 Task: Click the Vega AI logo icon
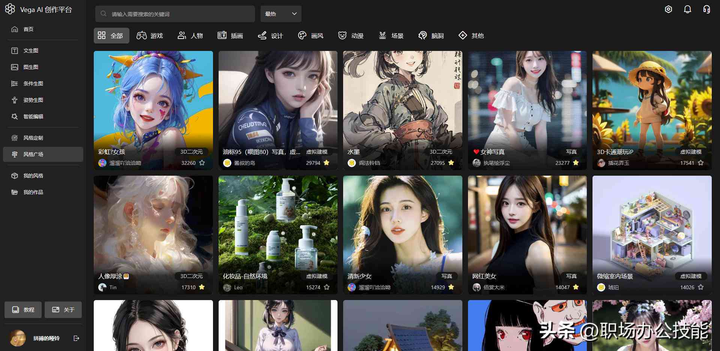click(x=10, y=9)
